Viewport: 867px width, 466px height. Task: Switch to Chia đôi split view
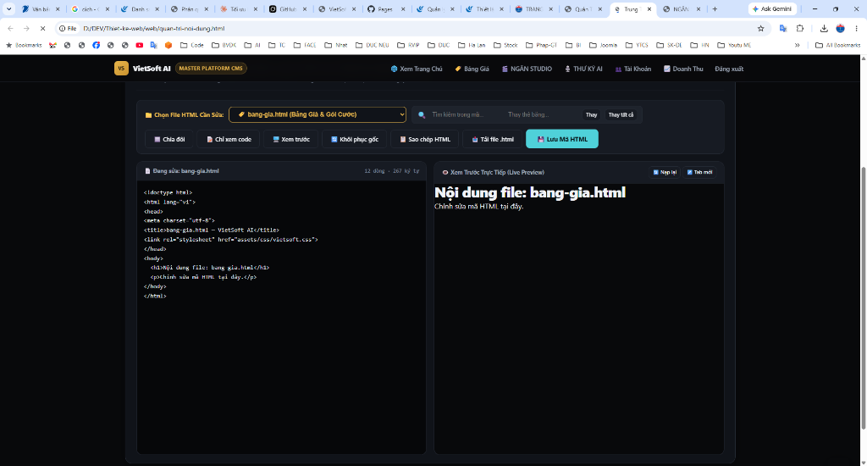pyautogui.click(x=169, y=139)
